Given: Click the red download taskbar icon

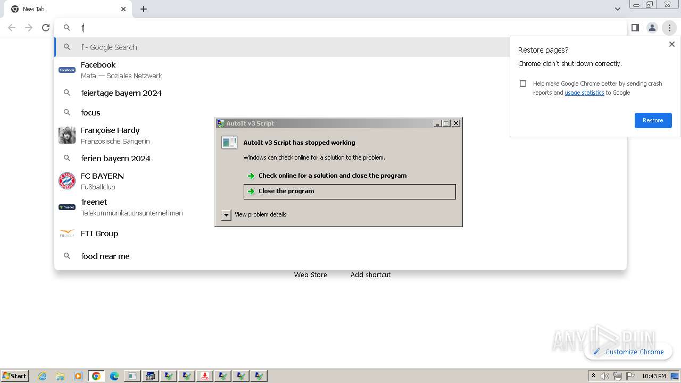Looking at the screenshot, I should (205, 376).
